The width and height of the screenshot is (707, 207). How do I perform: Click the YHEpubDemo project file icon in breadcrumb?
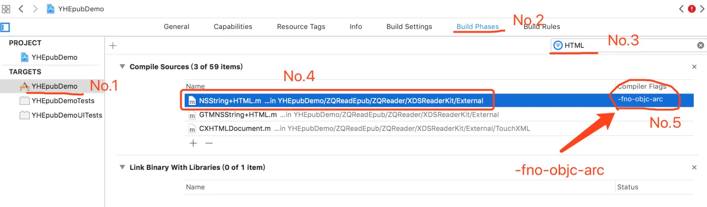pos(50,9)
